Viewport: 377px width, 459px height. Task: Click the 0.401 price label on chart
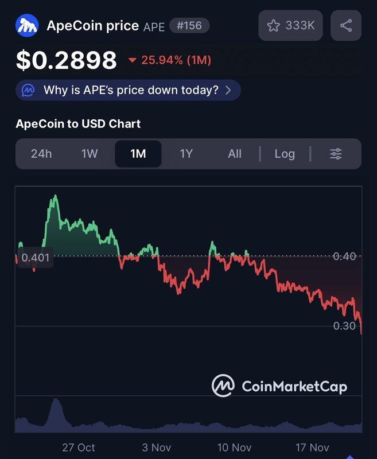35,258
